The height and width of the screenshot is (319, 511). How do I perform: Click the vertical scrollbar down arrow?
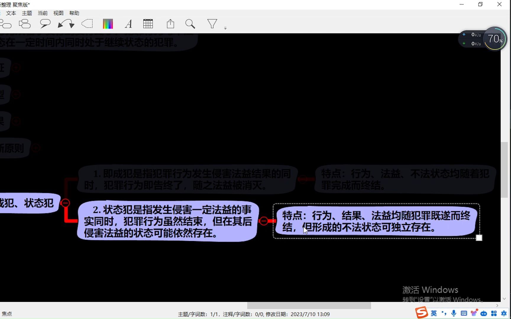coord(504,299)
